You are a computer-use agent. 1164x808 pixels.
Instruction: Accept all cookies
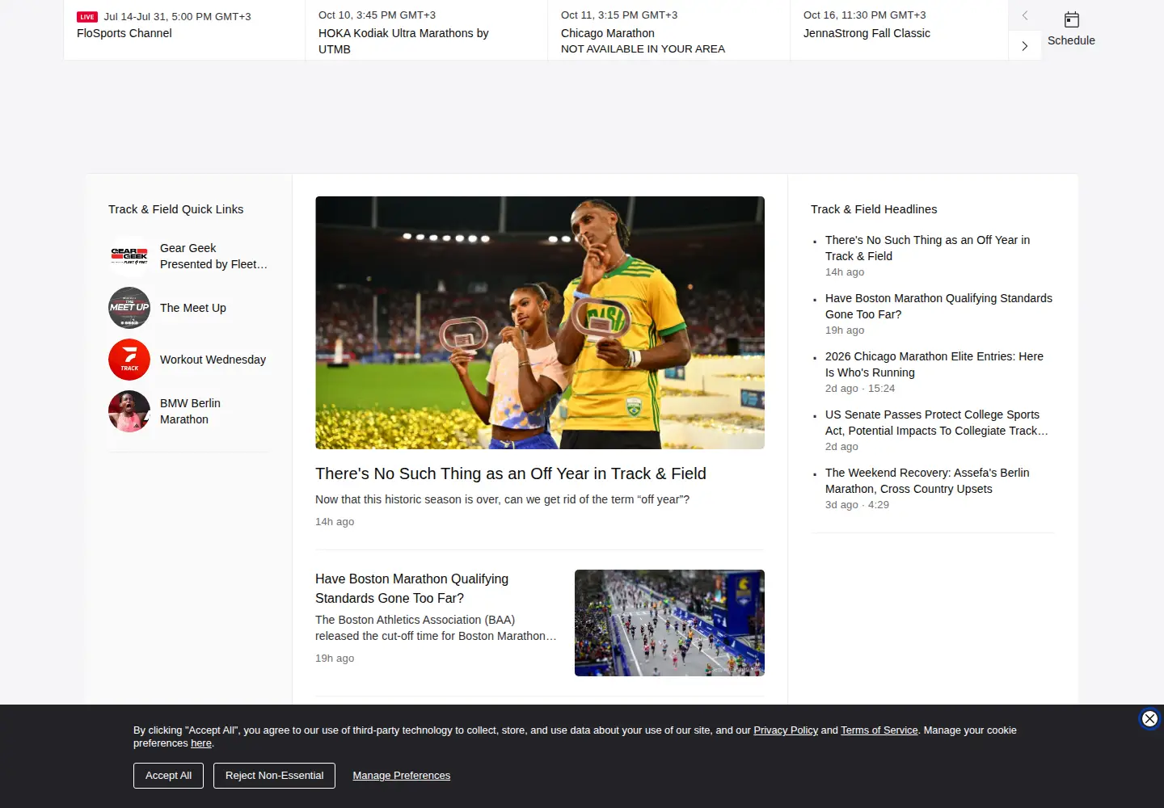click(x=168, y=776)
